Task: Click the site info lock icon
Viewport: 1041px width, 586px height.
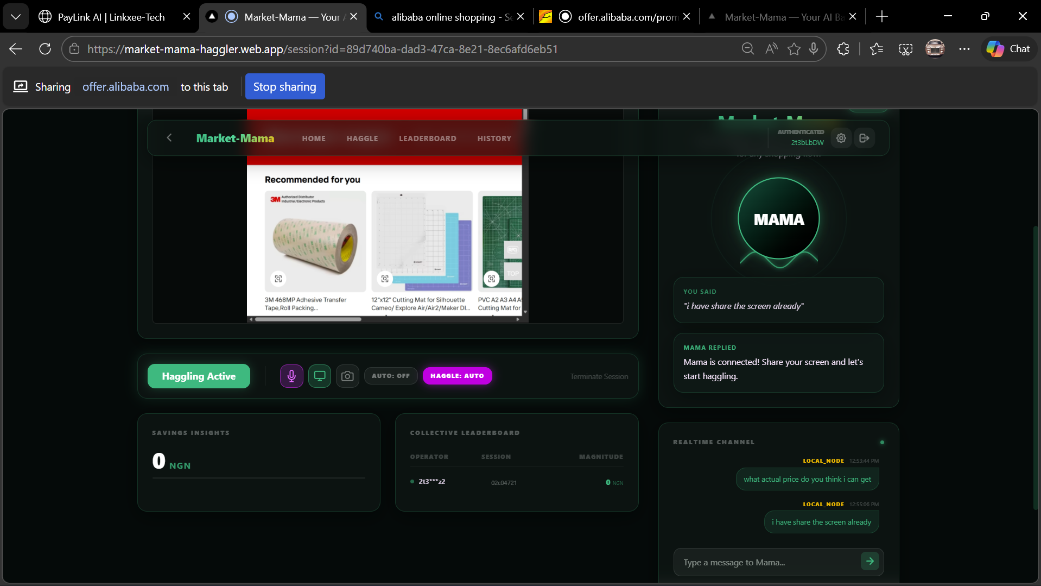Action: (x=74, y=49)
